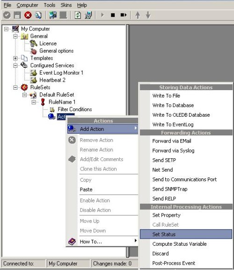Click the play start service toolbar button
Viewport: 234px width, 270px height.
click(102, 15)
